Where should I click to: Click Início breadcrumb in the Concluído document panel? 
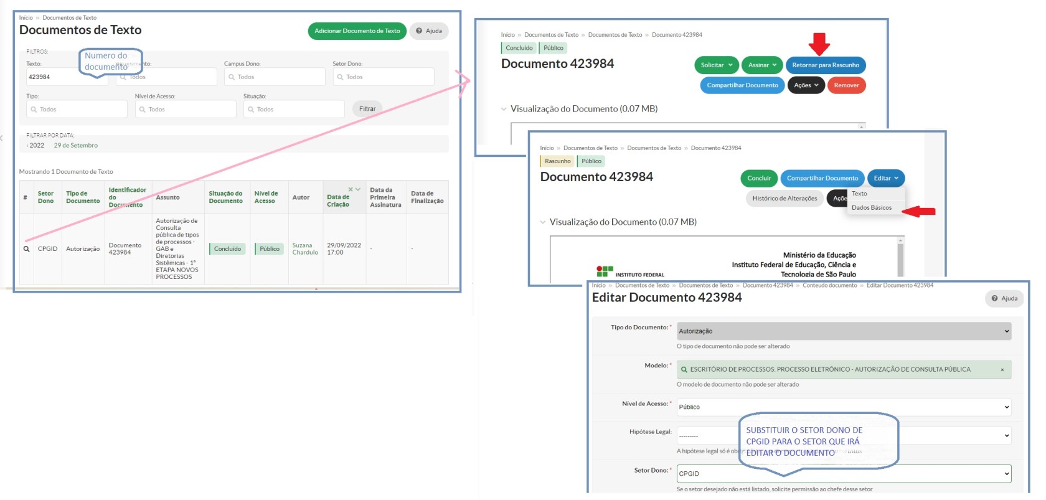tap(508, 35)
